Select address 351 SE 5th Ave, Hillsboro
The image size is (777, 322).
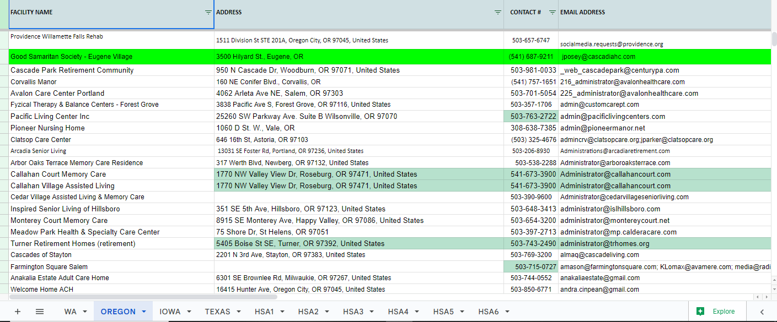click(359, 209)
